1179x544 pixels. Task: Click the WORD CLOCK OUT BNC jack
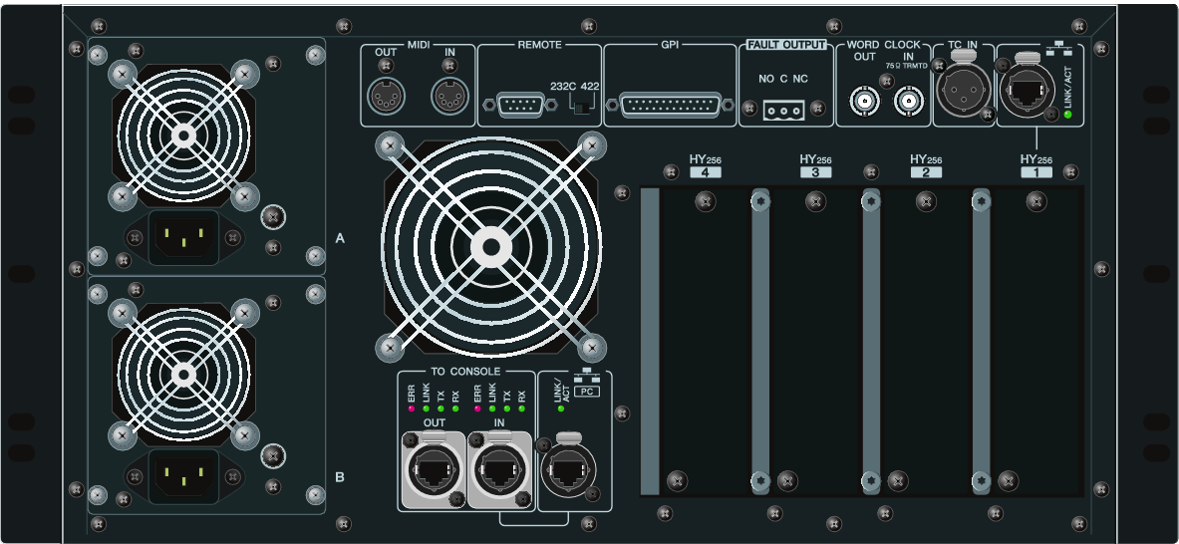click(x=863, y=100)
